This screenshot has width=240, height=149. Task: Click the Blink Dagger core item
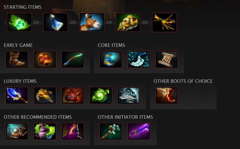tap(139, 59)
